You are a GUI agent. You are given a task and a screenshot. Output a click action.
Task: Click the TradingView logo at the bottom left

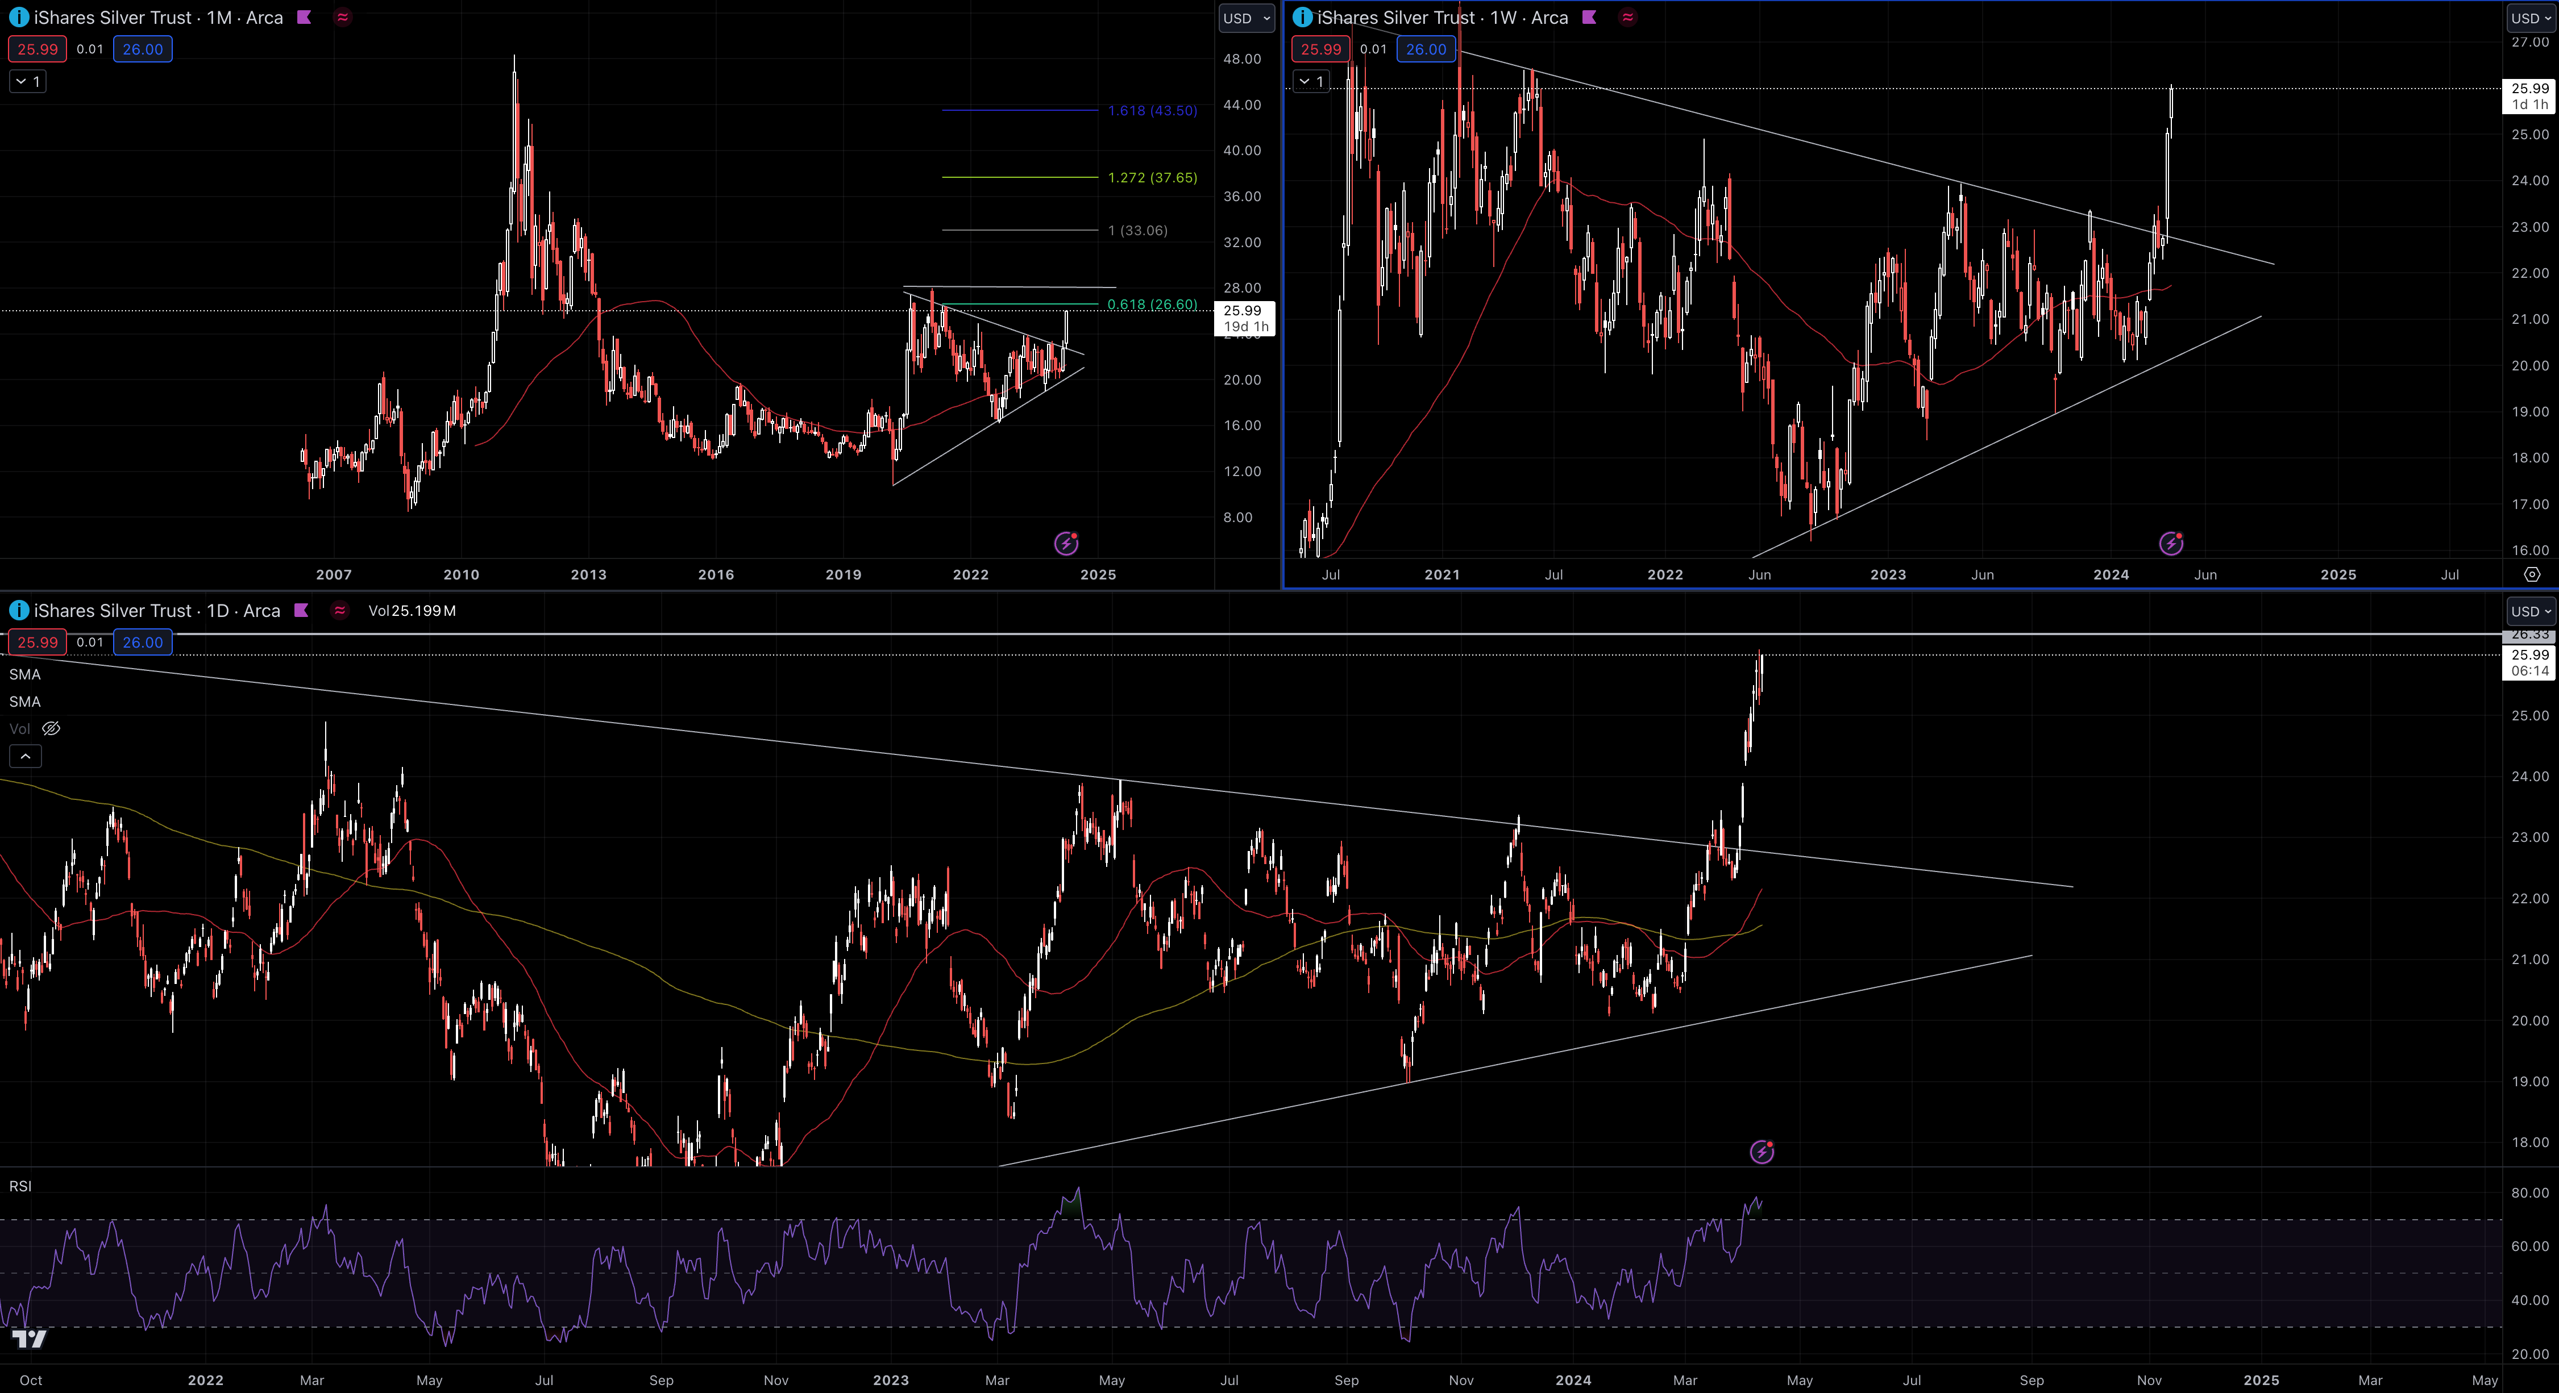pyautogui.click(x=30, y=1340)
